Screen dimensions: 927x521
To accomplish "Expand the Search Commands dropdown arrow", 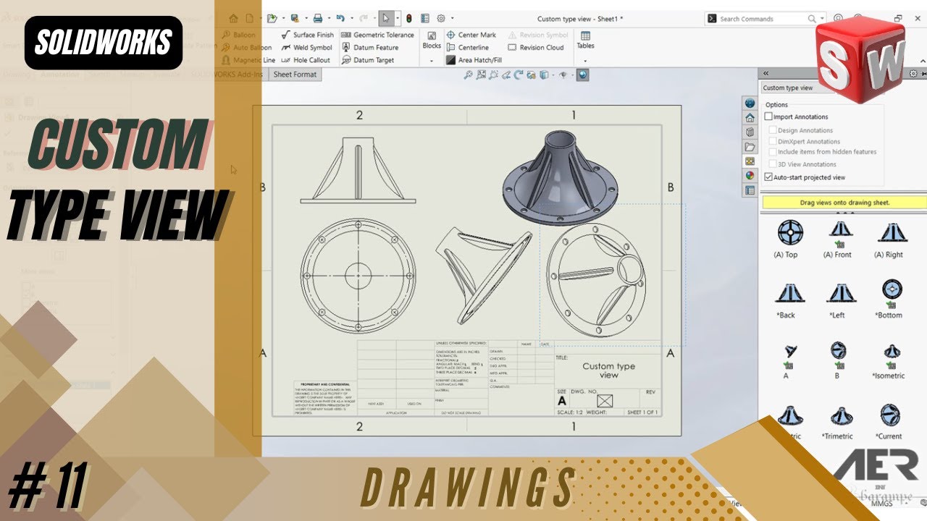I will 823,19.
